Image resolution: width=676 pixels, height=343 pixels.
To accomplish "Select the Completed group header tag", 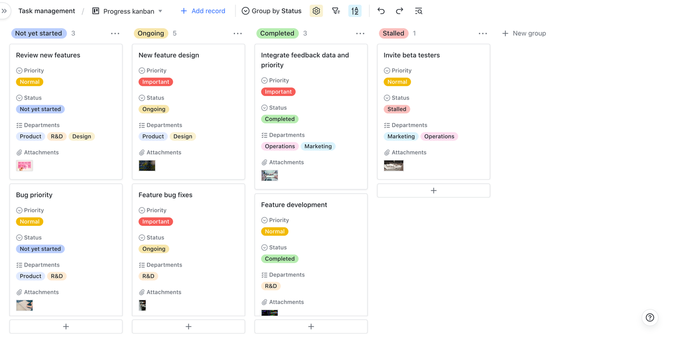I will (x=277, y=33).
